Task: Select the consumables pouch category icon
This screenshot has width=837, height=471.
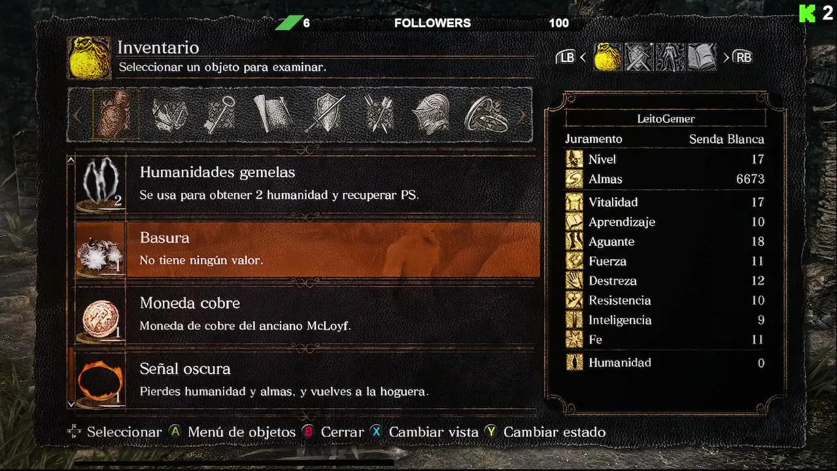Action: click(x=115, y=114)
